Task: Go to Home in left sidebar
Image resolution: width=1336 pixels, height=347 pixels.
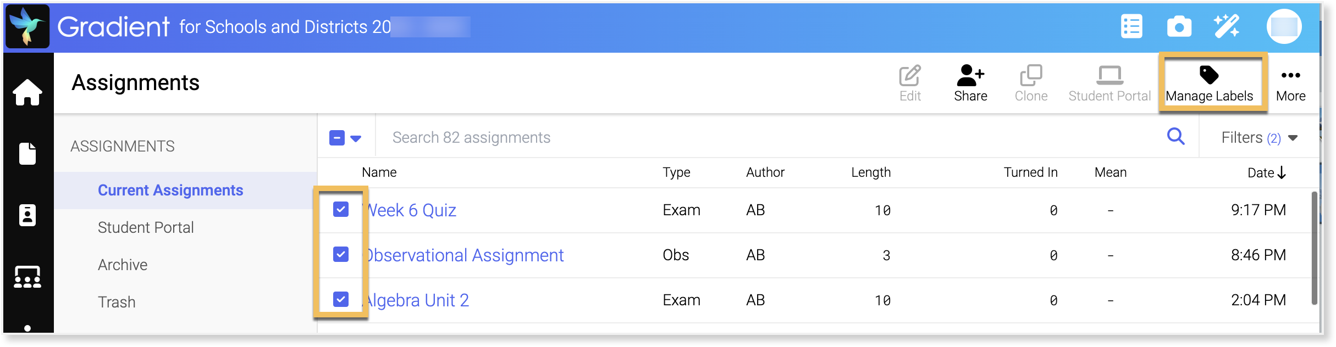Action: tap(27, 92)
